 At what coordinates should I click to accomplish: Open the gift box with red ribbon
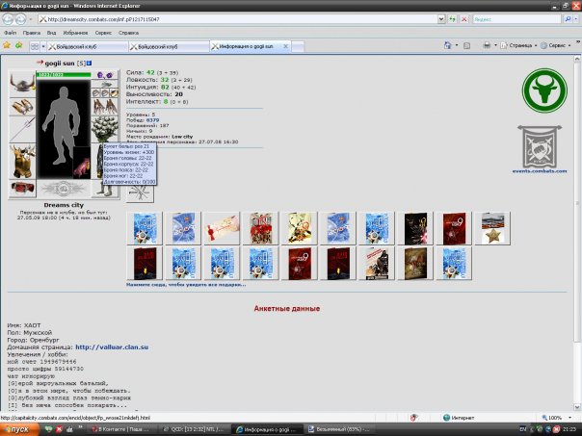(260, 229)
